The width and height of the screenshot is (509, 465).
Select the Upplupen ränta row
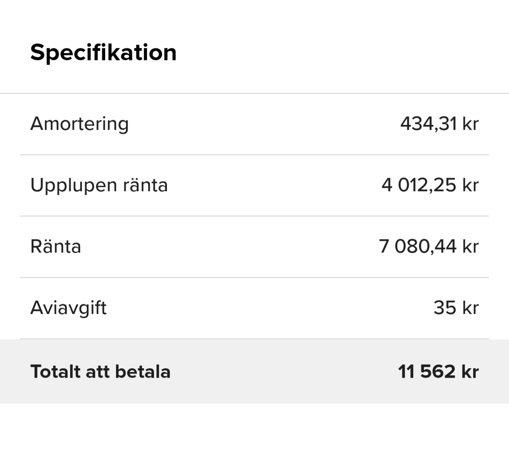254,184
